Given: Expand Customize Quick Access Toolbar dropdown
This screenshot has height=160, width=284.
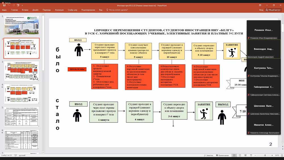Looking at the screenshot, I should (x=22, y=5).
